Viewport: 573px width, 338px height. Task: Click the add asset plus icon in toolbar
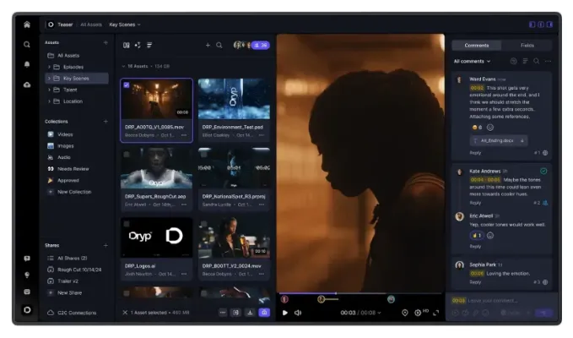tap(208, 45)
